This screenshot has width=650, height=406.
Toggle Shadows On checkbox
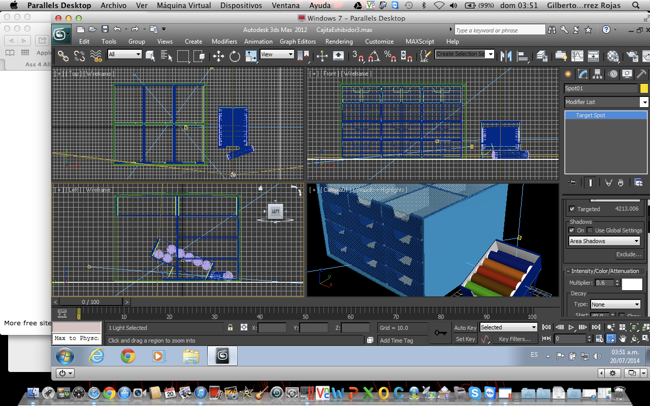click(572, 230)
